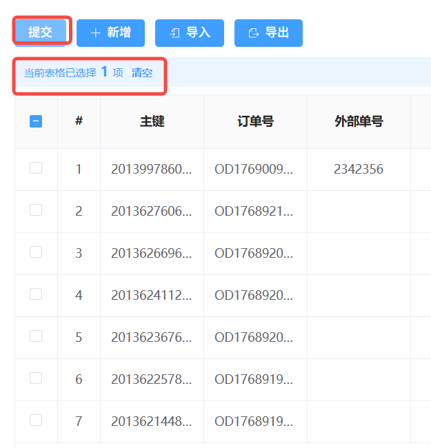Click the 提交 submit button
This screenshot has width=431, height=448.
(x=40, y=32)
